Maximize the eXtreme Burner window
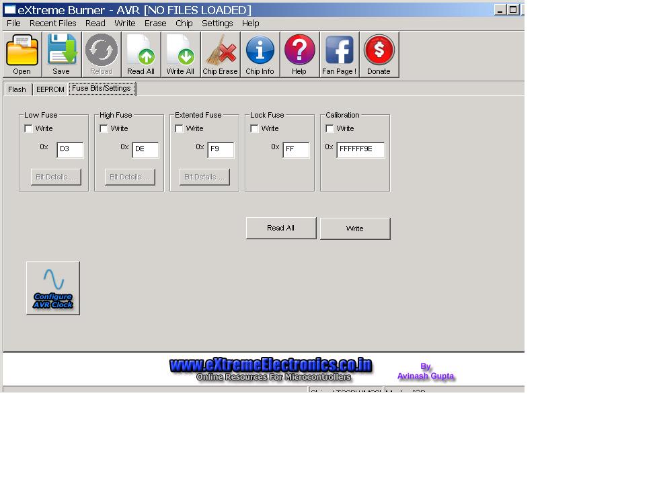Image resolution: width=659 pixels, height=494 pixels. [512, 9]
